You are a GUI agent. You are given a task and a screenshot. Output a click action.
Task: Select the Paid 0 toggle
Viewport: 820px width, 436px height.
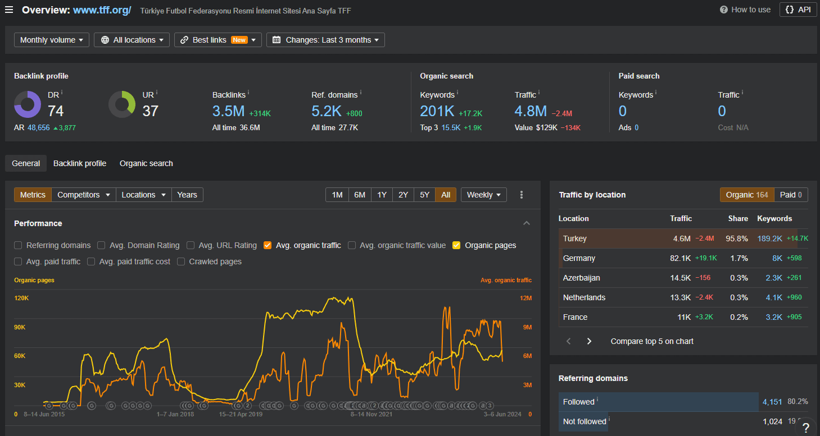click(x=791, y=195)
